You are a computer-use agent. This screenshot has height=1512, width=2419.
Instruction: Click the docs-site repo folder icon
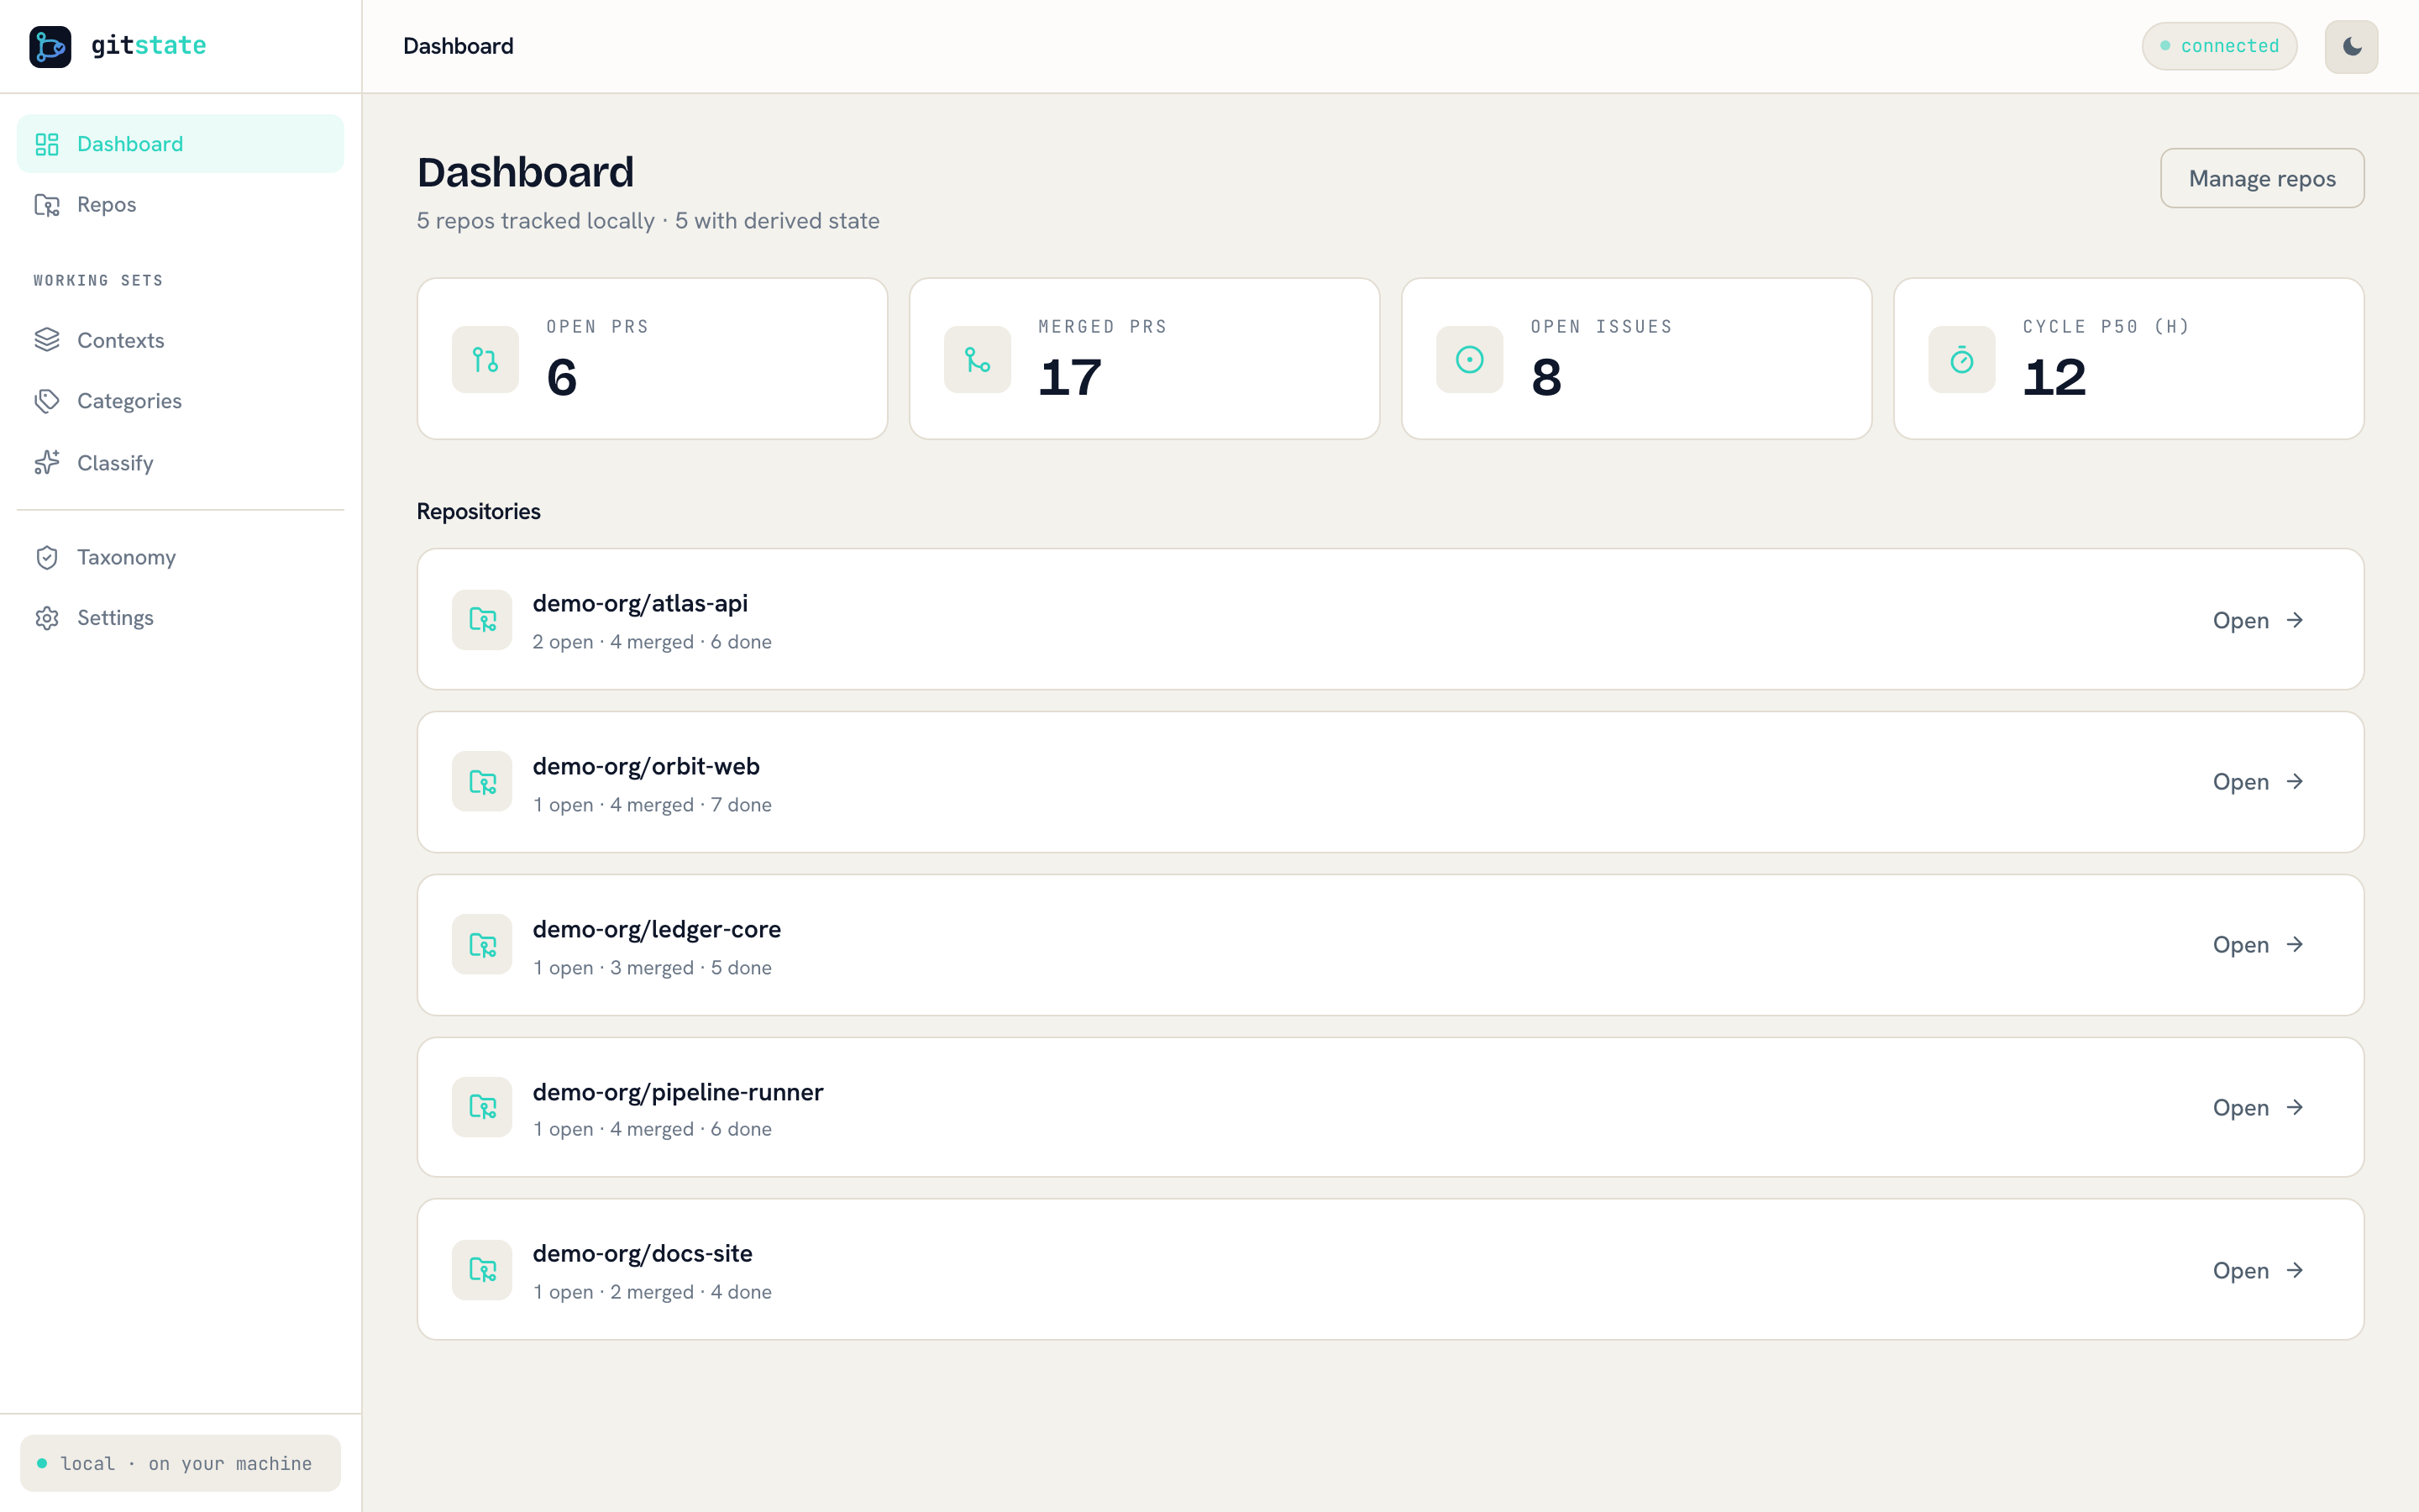(x=482, y=1271)
